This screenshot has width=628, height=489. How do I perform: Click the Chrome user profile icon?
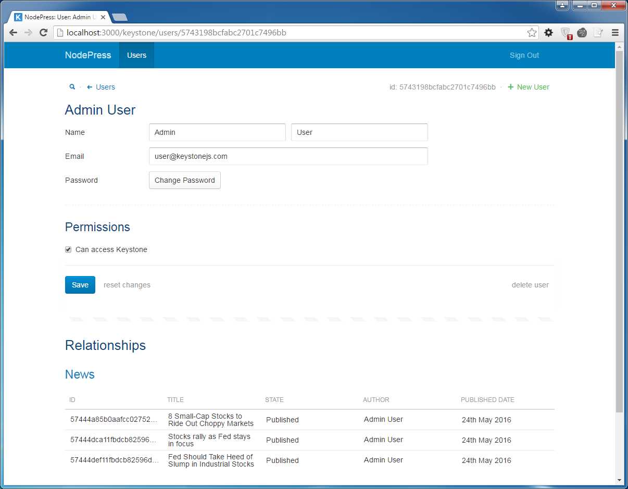562,6
